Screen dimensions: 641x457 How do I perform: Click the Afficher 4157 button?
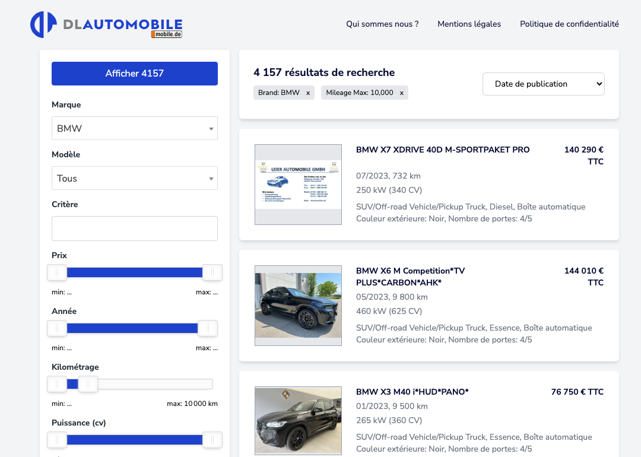point(135,74)
